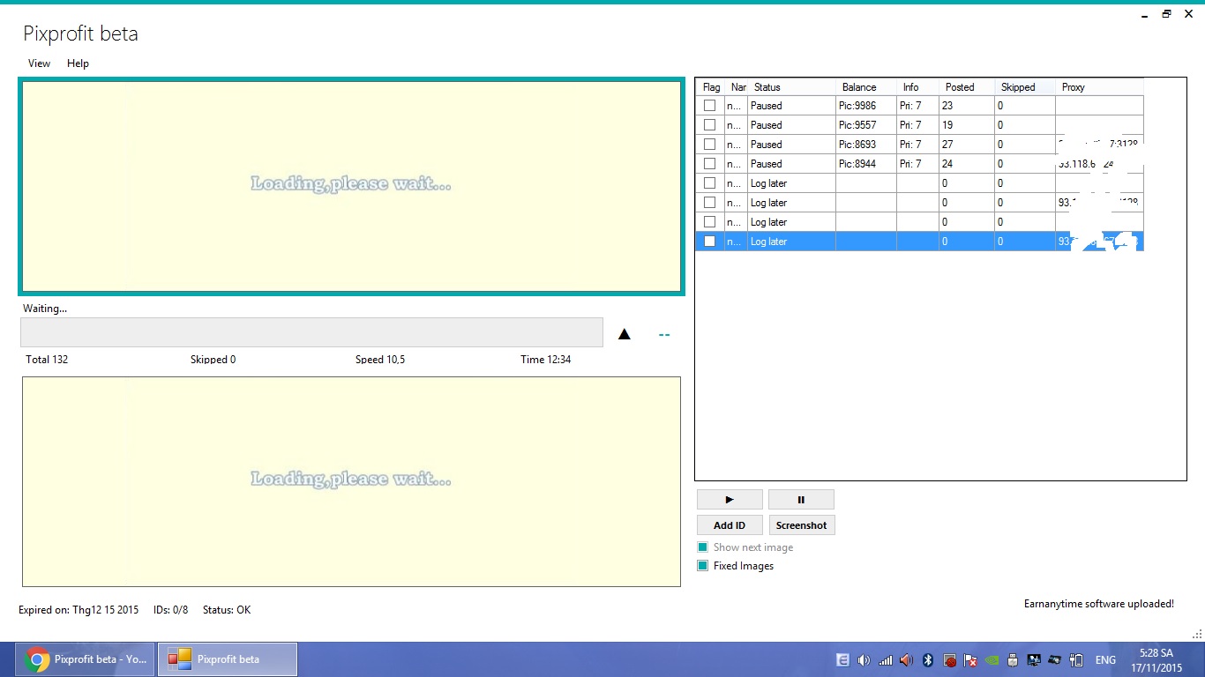The height and width of the screenshot is (677, 1205).
Task: Switch to the Pixprofit beta taskbar button
Action: click(x=228, y=659)
